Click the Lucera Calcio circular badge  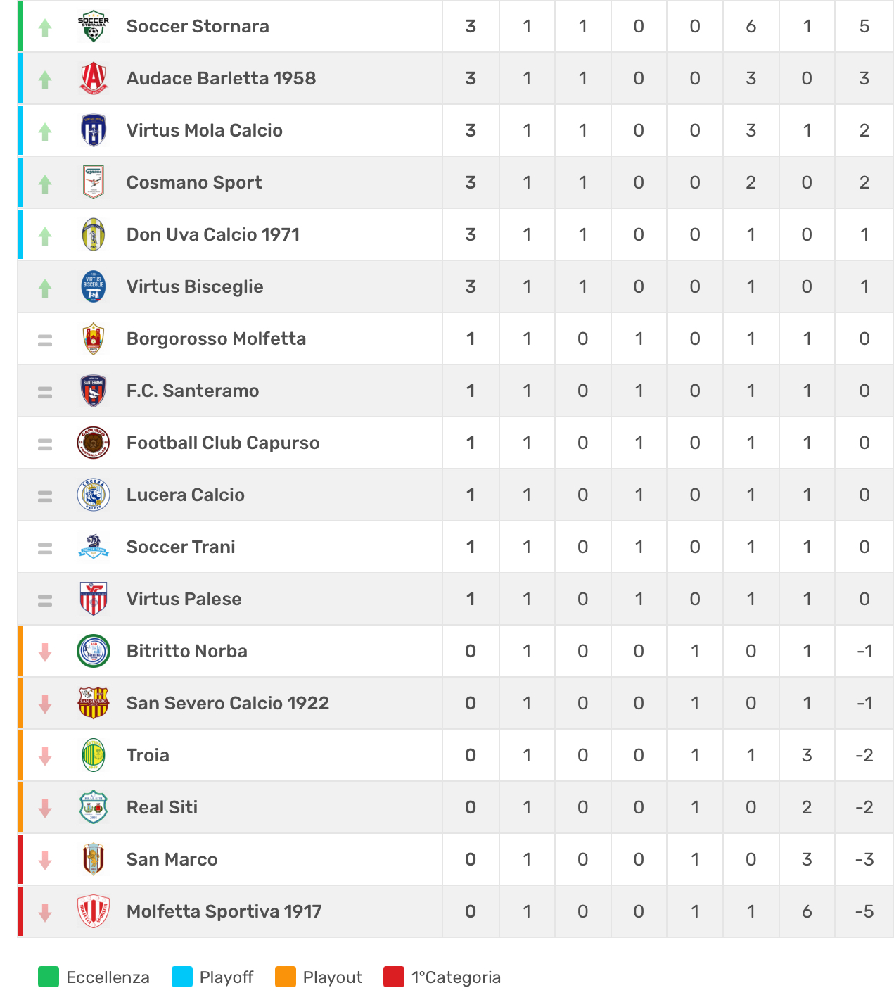pyautogui.click(x=94, y=495)
